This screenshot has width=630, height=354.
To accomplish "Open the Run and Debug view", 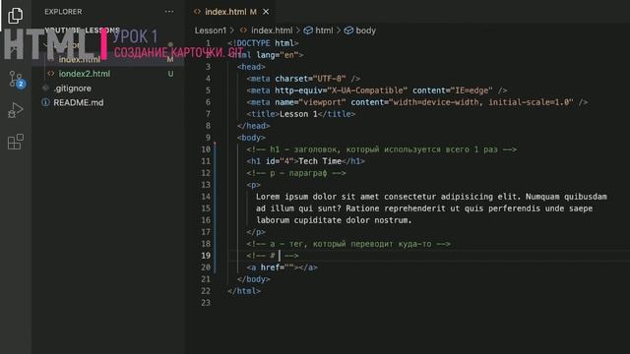I will [16, 110].
